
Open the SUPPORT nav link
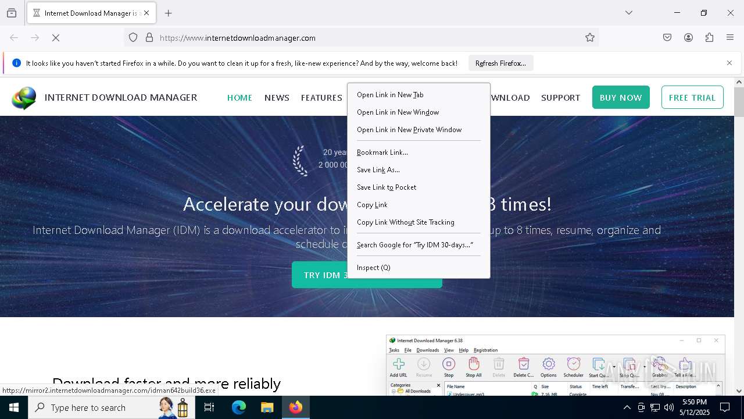click(560, 98)
